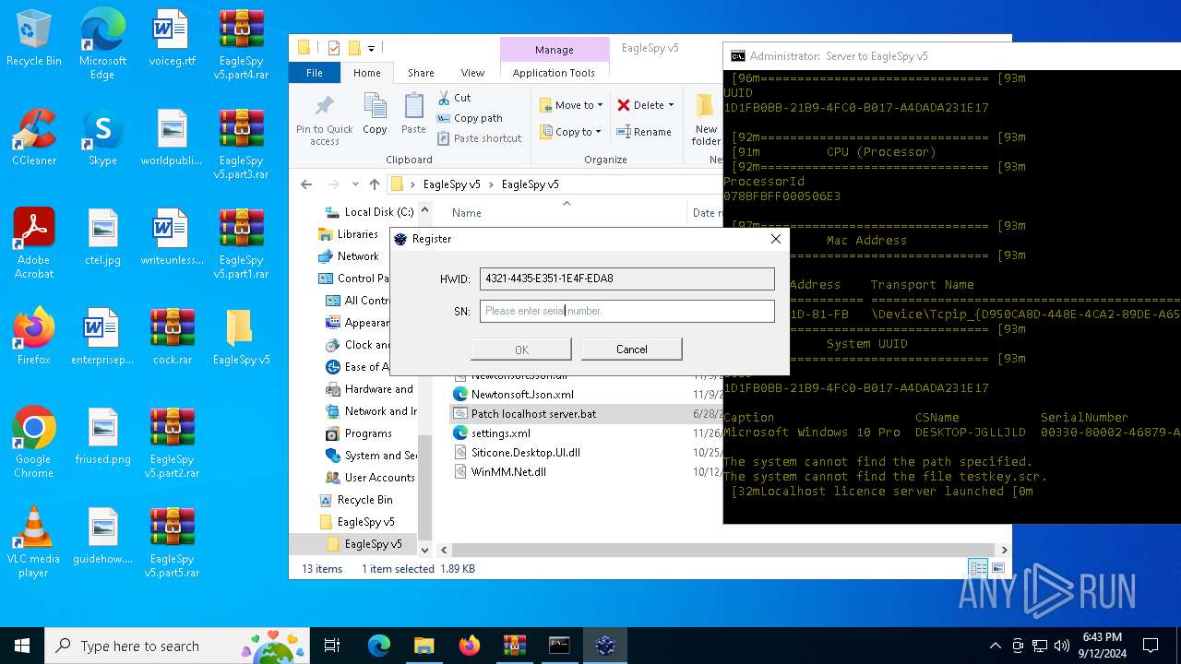Click Cancel in Register dialog

[631, 349]
